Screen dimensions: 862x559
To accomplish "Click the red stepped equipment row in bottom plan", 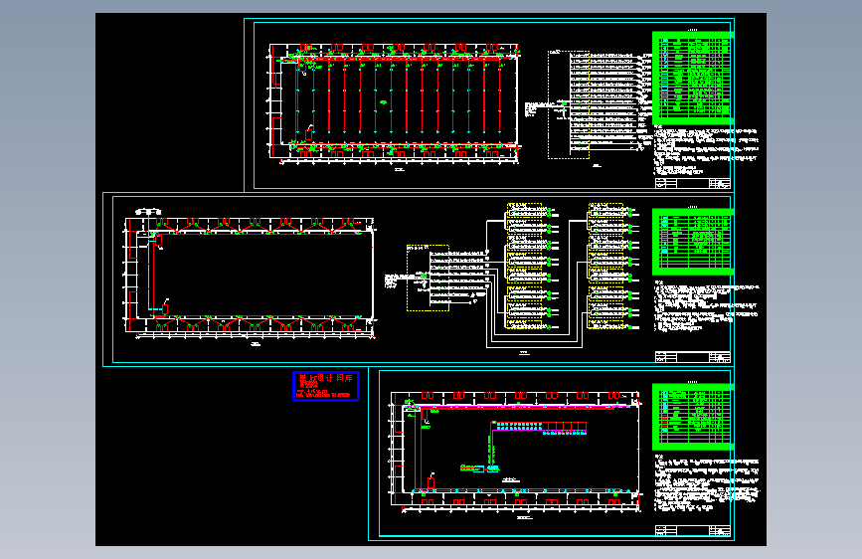I will point(539,428).
